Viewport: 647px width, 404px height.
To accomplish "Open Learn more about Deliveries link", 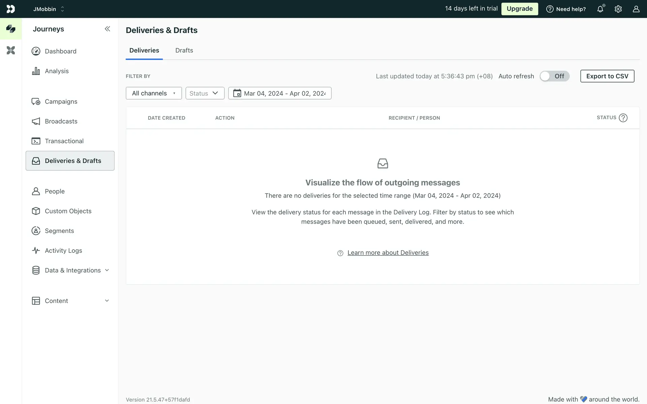I will point(388,253).
